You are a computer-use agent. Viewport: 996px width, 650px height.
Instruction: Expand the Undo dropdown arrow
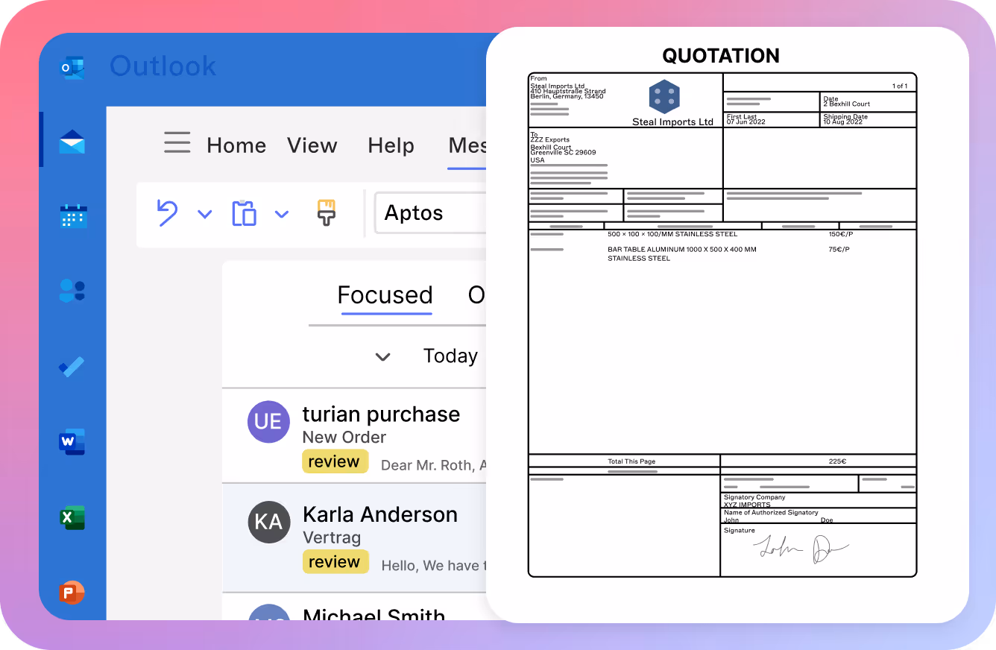tap(205, 215)
